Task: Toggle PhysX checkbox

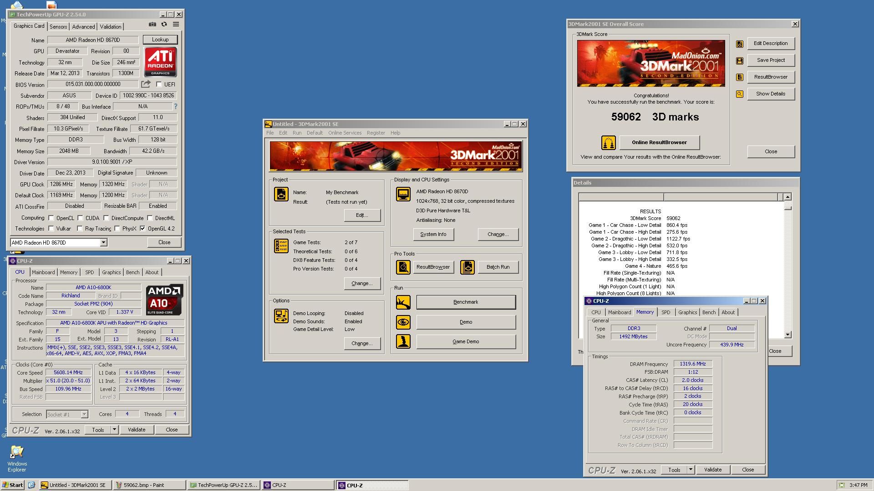Action: (117, 228)
